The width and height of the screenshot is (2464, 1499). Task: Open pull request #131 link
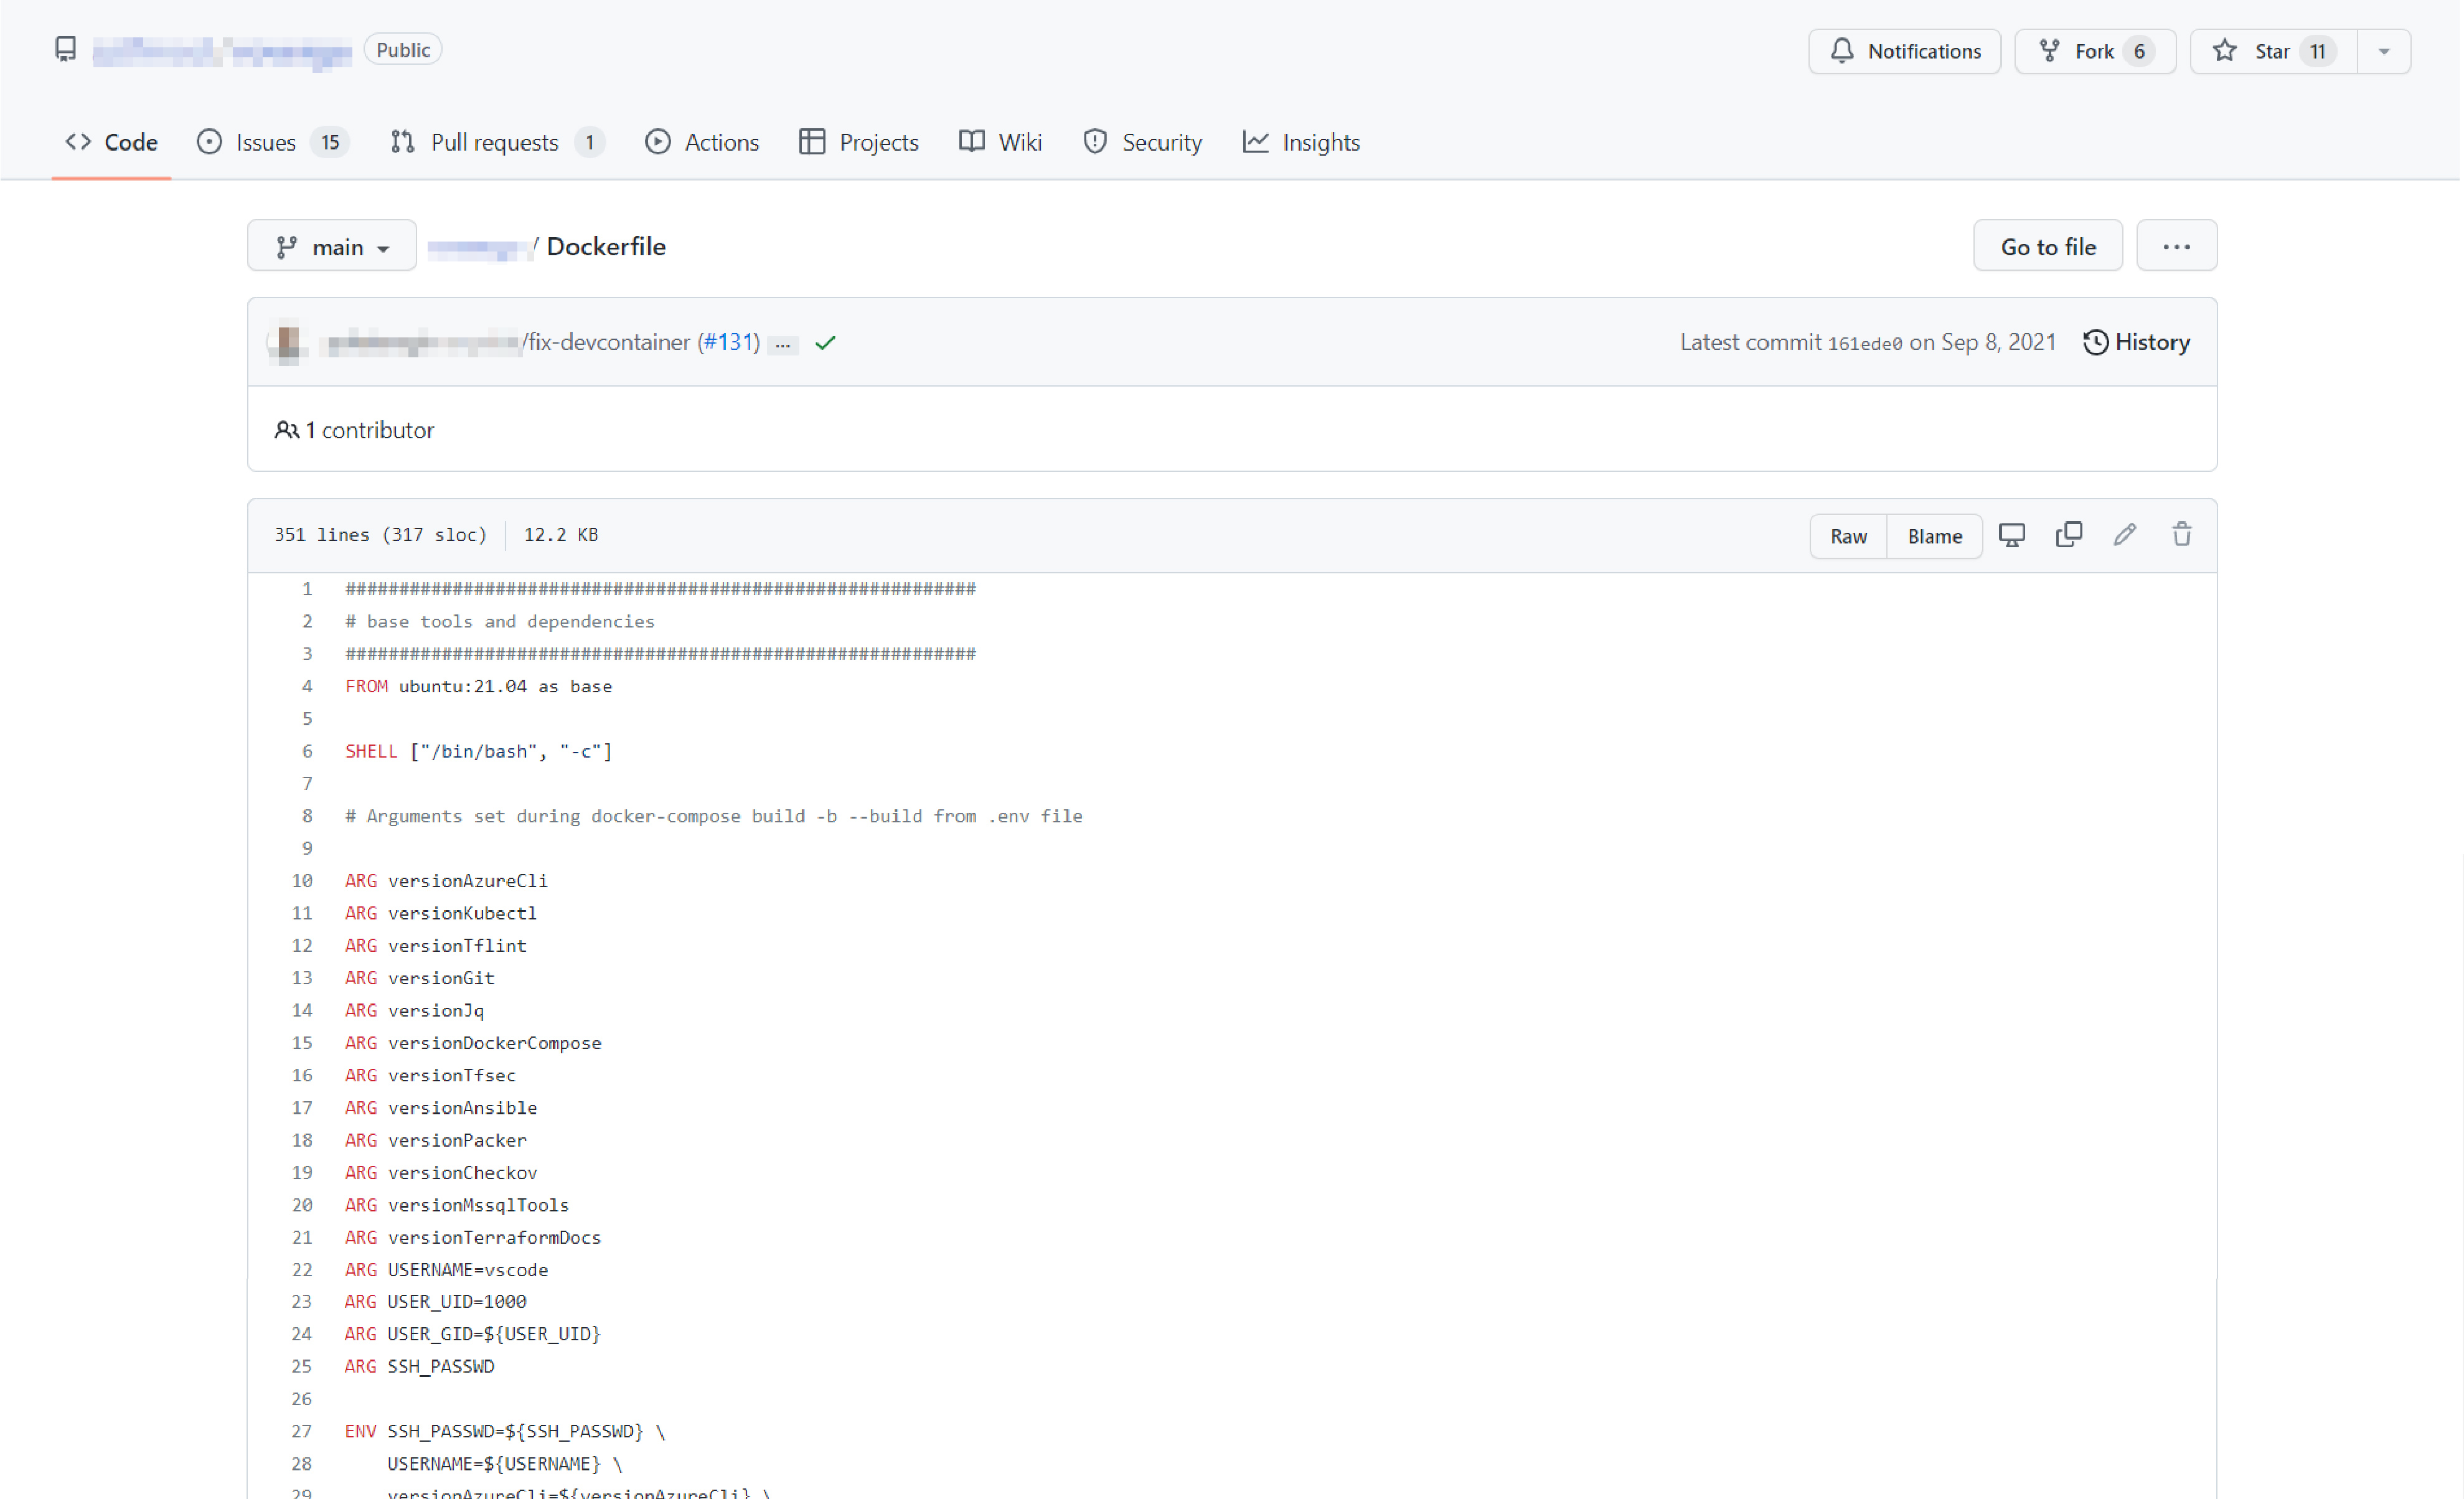(x=728, y=342)
